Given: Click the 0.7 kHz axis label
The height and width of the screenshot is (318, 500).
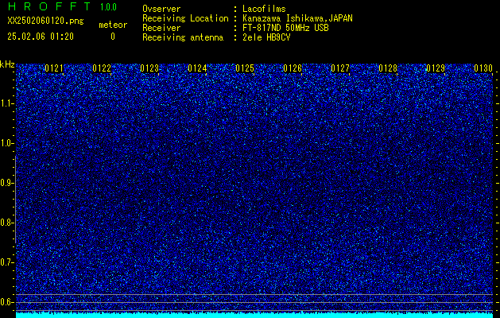Looking at the screenshot, I should [x=7, y=262].
